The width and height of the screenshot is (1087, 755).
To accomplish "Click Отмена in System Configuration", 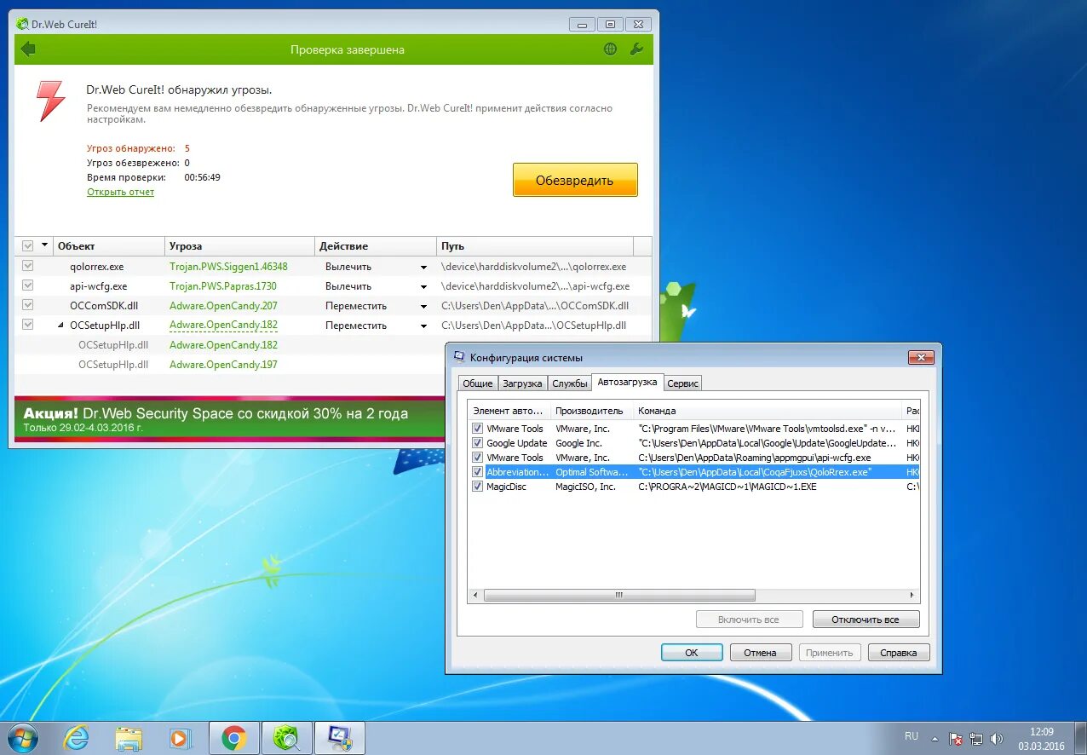I will coord(760,653).
